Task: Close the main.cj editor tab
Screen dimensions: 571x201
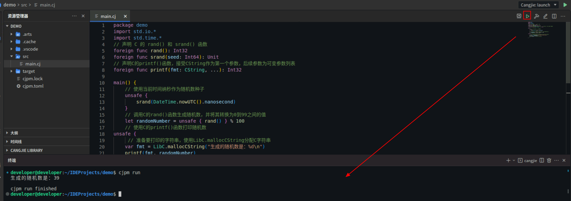Action: click(125, 16)
